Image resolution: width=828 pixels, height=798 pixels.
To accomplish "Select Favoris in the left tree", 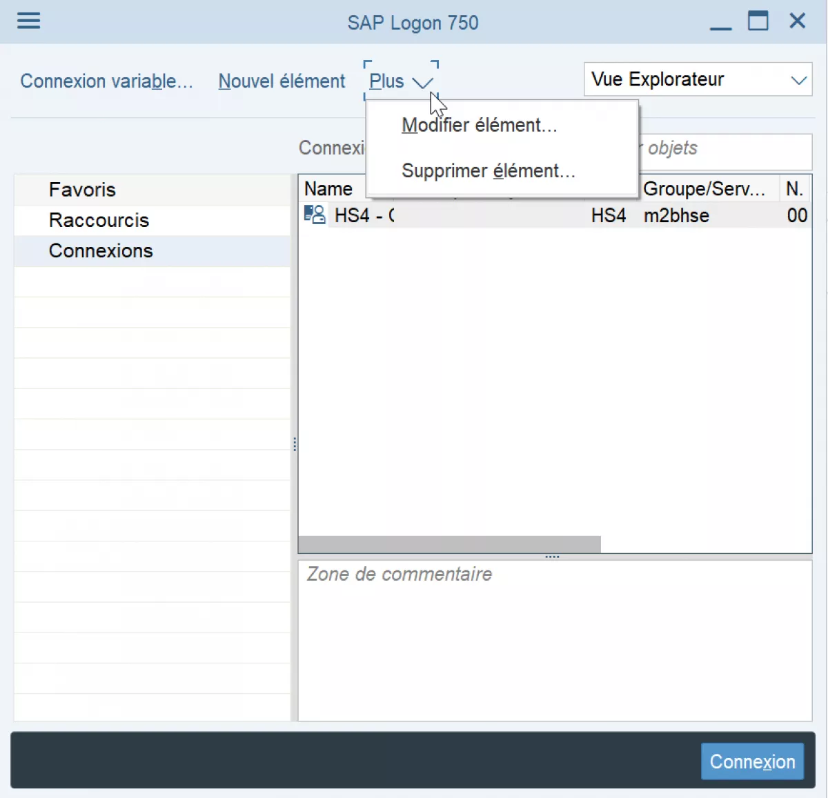I will pos(152,190).
